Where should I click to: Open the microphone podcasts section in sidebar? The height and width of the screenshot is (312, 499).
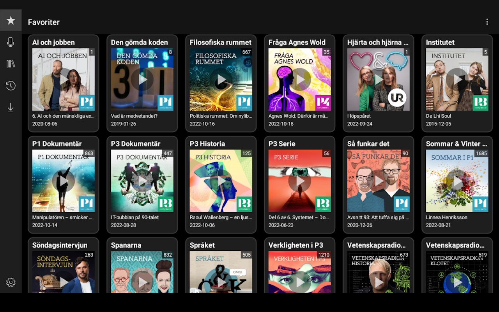(x=11, y=42)
